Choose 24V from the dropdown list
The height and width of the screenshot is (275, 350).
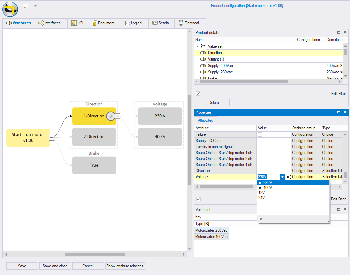(293, 198)
